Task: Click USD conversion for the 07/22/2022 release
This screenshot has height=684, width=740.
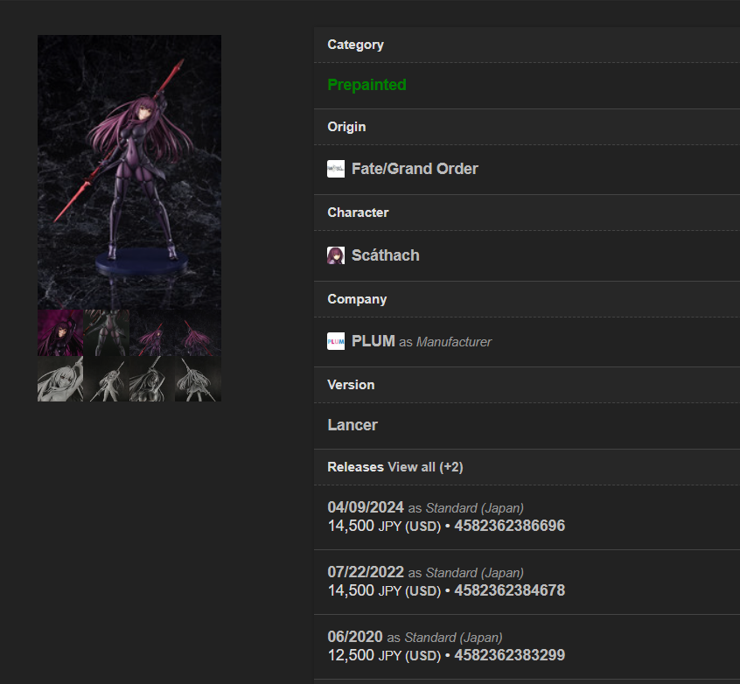Action: [x=422, y=591]
